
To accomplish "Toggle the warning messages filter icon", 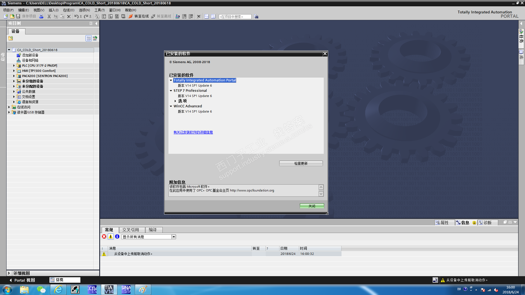I will coord(111,237).
